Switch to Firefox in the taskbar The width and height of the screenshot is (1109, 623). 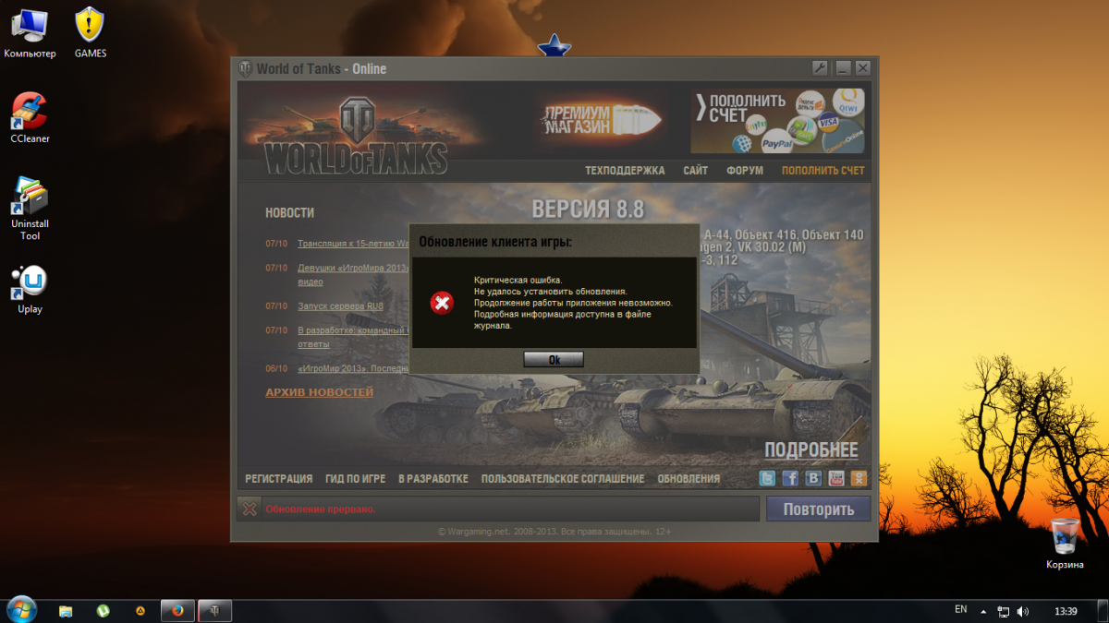pyautogui.click(x=177, y=610)
